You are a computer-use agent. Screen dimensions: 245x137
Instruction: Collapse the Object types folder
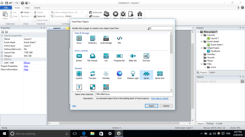click(202, 48)
